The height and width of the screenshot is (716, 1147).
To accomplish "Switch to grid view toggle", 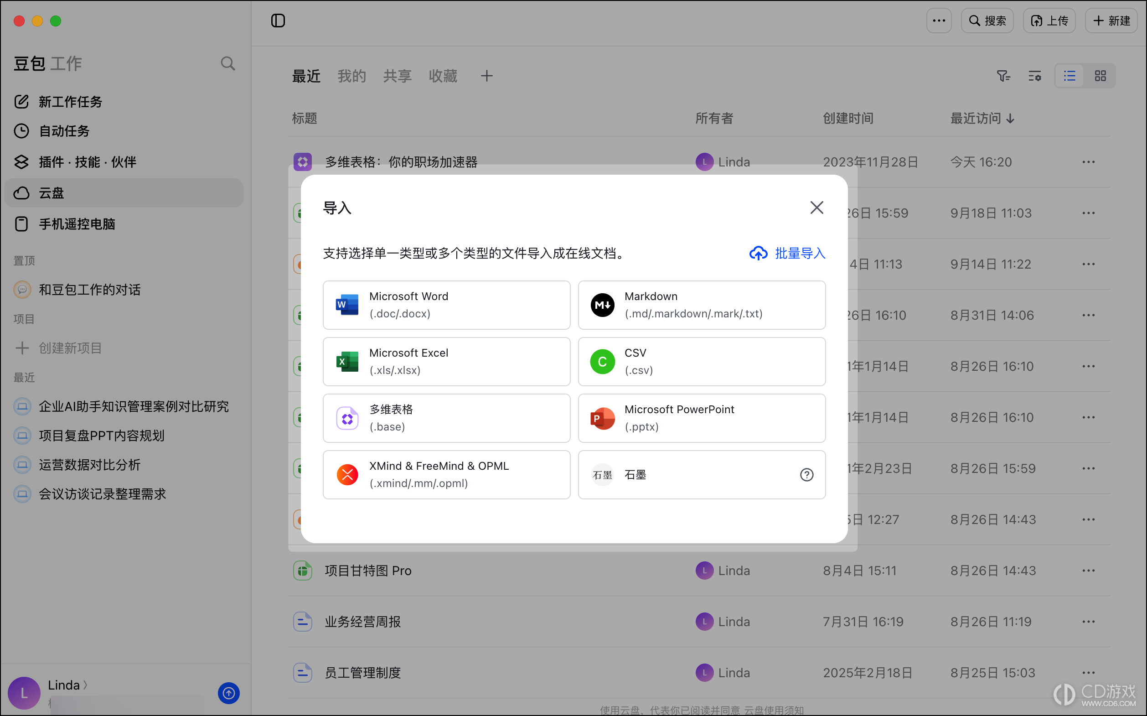I will click(1100, 76).
